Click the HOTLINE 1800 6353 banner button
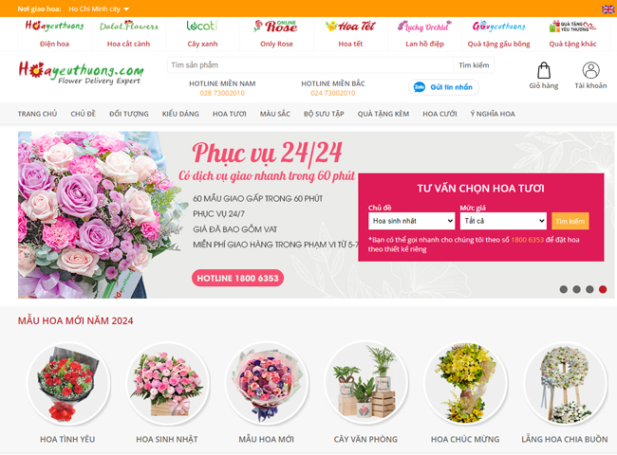617x455 pixels. coord(237,278)
